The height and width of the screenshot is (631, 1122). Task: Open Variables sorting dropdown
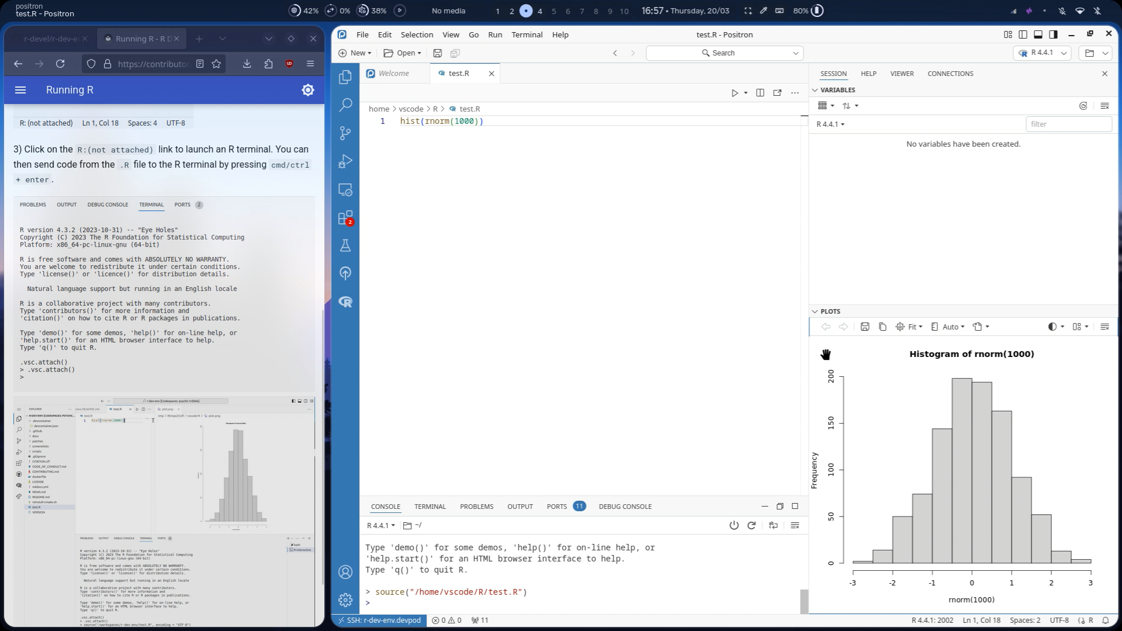[x=850, y=106]
